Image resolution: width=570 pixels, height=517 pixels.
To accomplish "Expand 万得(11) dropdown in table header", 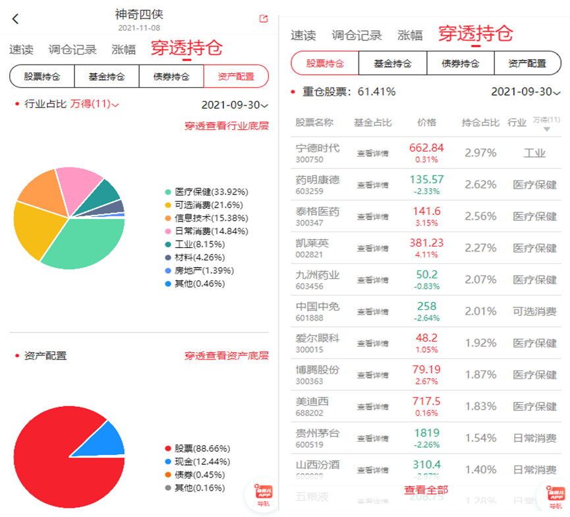I will pos(546,124).
